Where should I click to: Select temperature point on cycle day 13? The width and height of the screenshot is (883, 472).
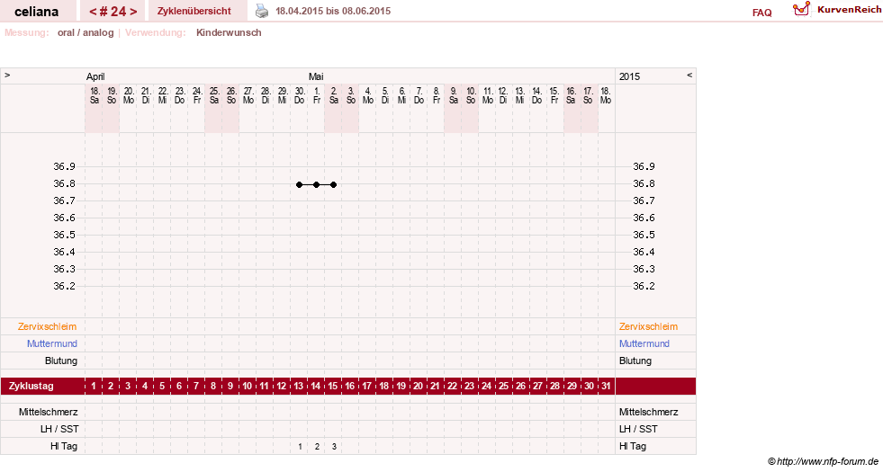(299, 184)
